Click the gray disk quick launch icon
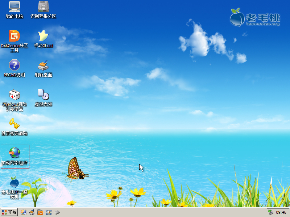 pyautogui.click(x=57, y=212)
